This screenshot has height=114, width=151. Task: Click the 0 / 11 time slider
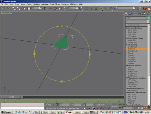(12, 97)
